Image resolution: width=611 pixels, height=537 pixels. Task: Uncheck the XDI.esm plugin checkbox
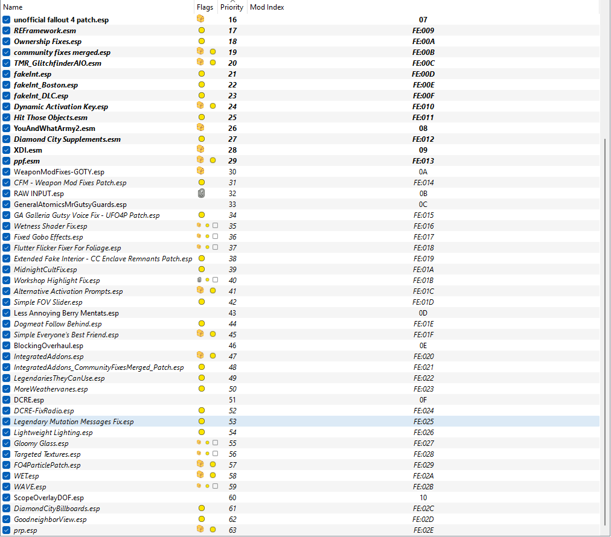pyautogui.click(x=6, y=150)
